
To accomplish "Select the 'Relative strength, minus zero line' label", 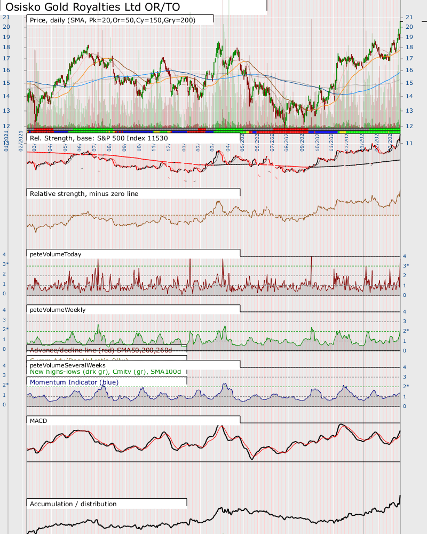I will coord(84,194).
